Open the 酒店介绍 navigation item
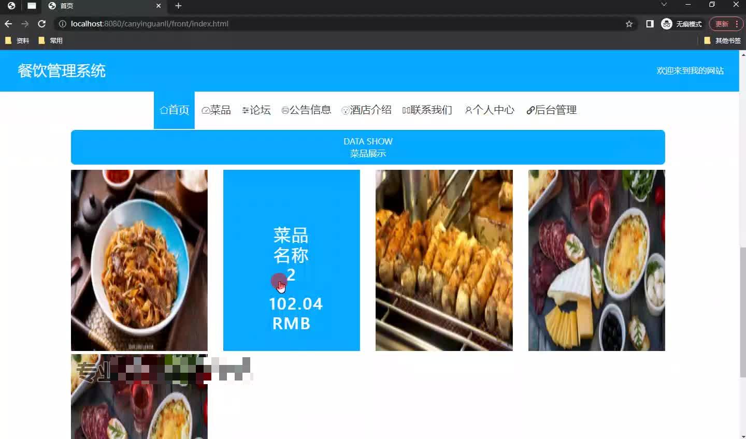 pyautogui.click(x=366, y=110)
